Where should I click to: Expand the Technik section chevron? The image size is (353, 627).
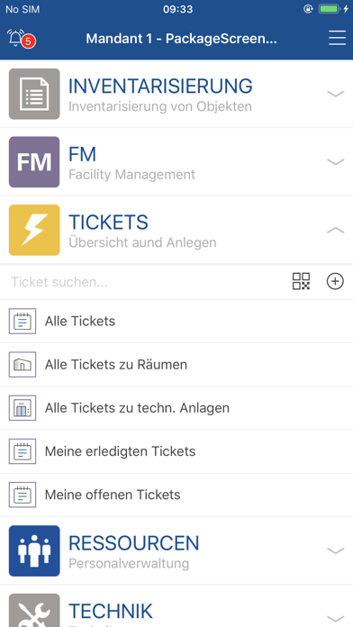point(335,617)
